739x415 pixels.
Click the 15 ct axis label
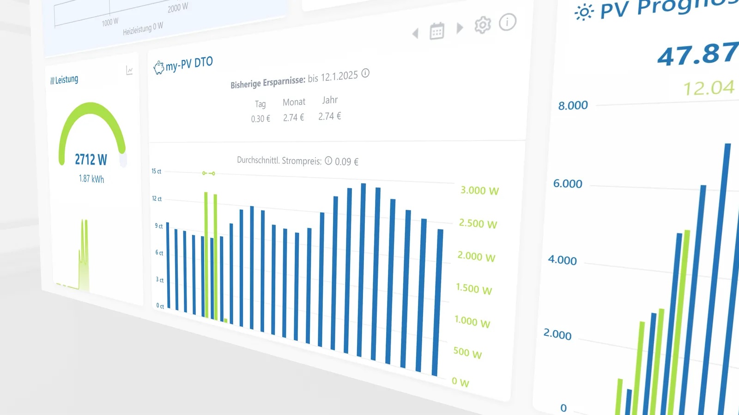coord(157,171)
